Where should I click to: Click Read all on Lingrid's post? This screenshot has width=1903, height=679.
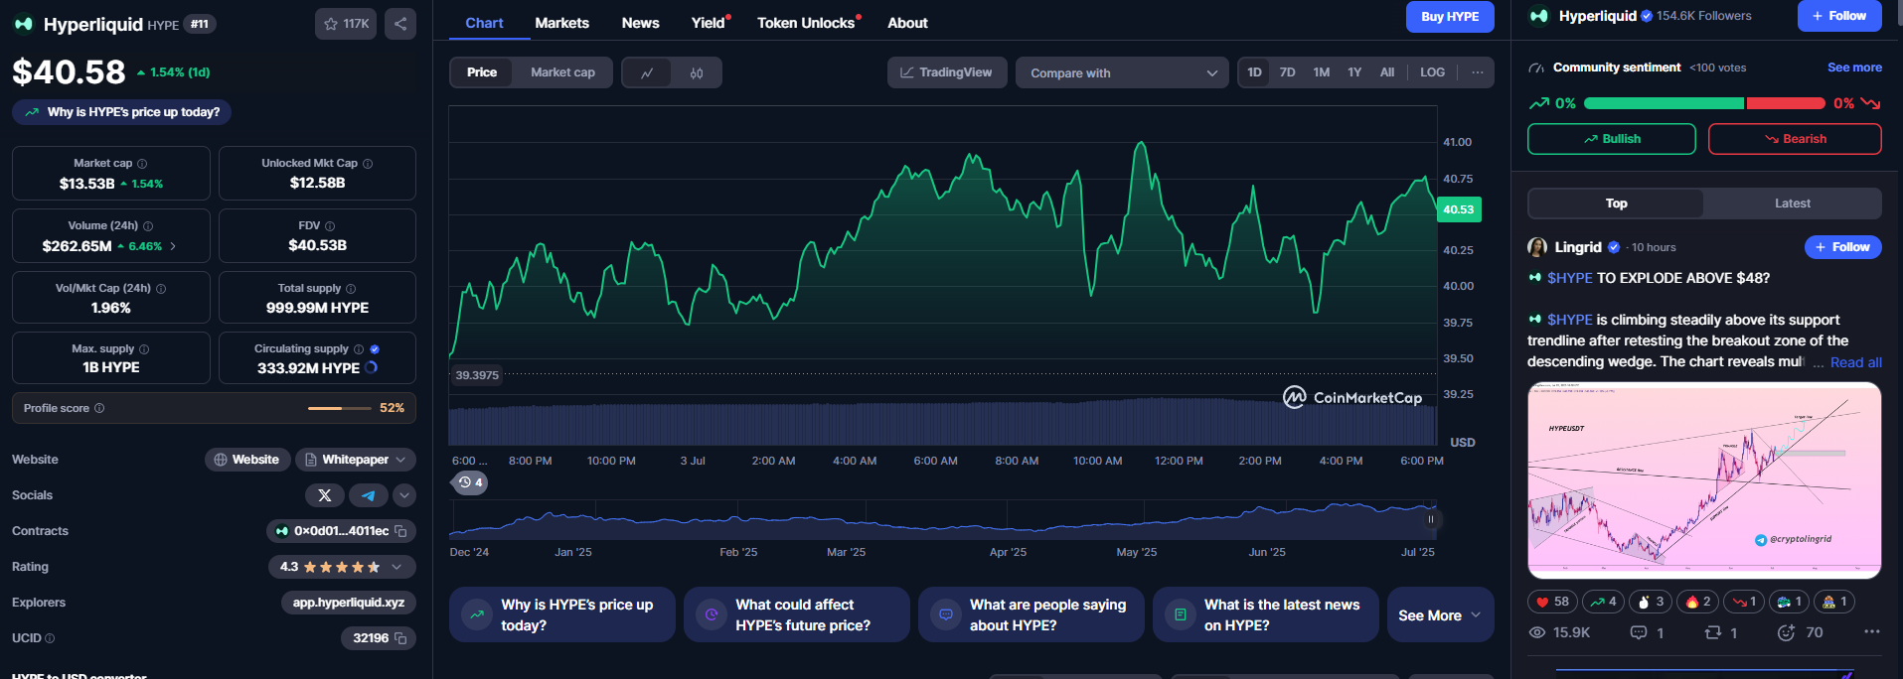click(1856, 362)
